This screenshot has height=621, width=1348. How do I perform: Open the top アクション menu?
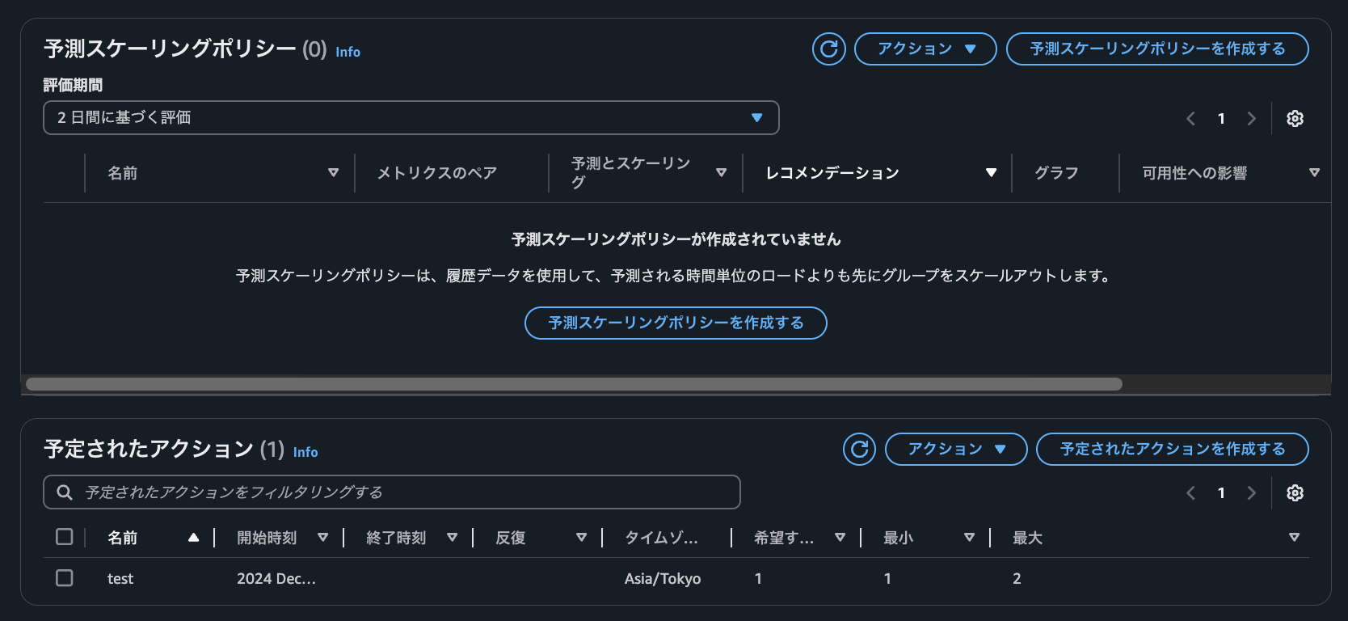click(x=925, y=49)
